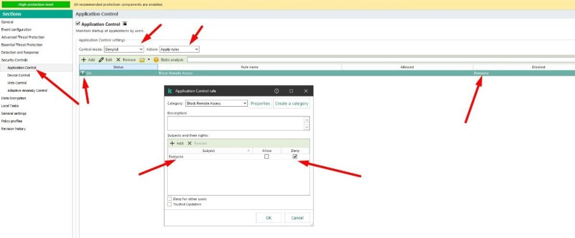
Task: Open Essential Threat Protection section
Action: coord(22,45)
